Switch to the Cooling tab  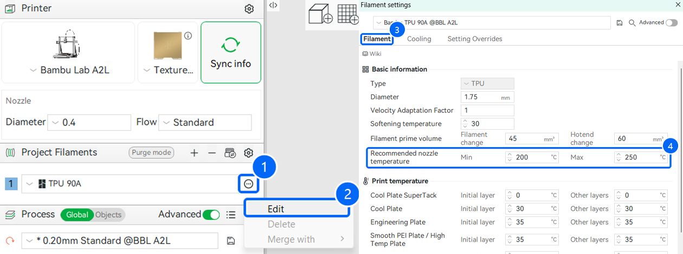(419, 39)
